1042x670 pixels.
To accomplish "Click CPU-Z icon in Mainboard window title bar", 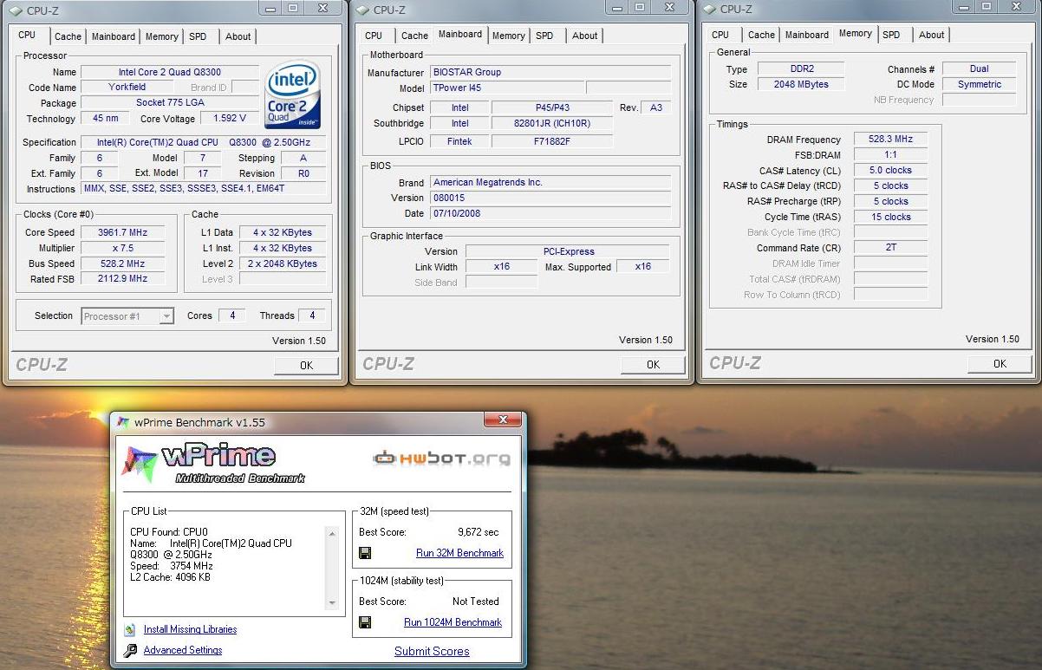I will pyautogui.click(x=361, y=10).
